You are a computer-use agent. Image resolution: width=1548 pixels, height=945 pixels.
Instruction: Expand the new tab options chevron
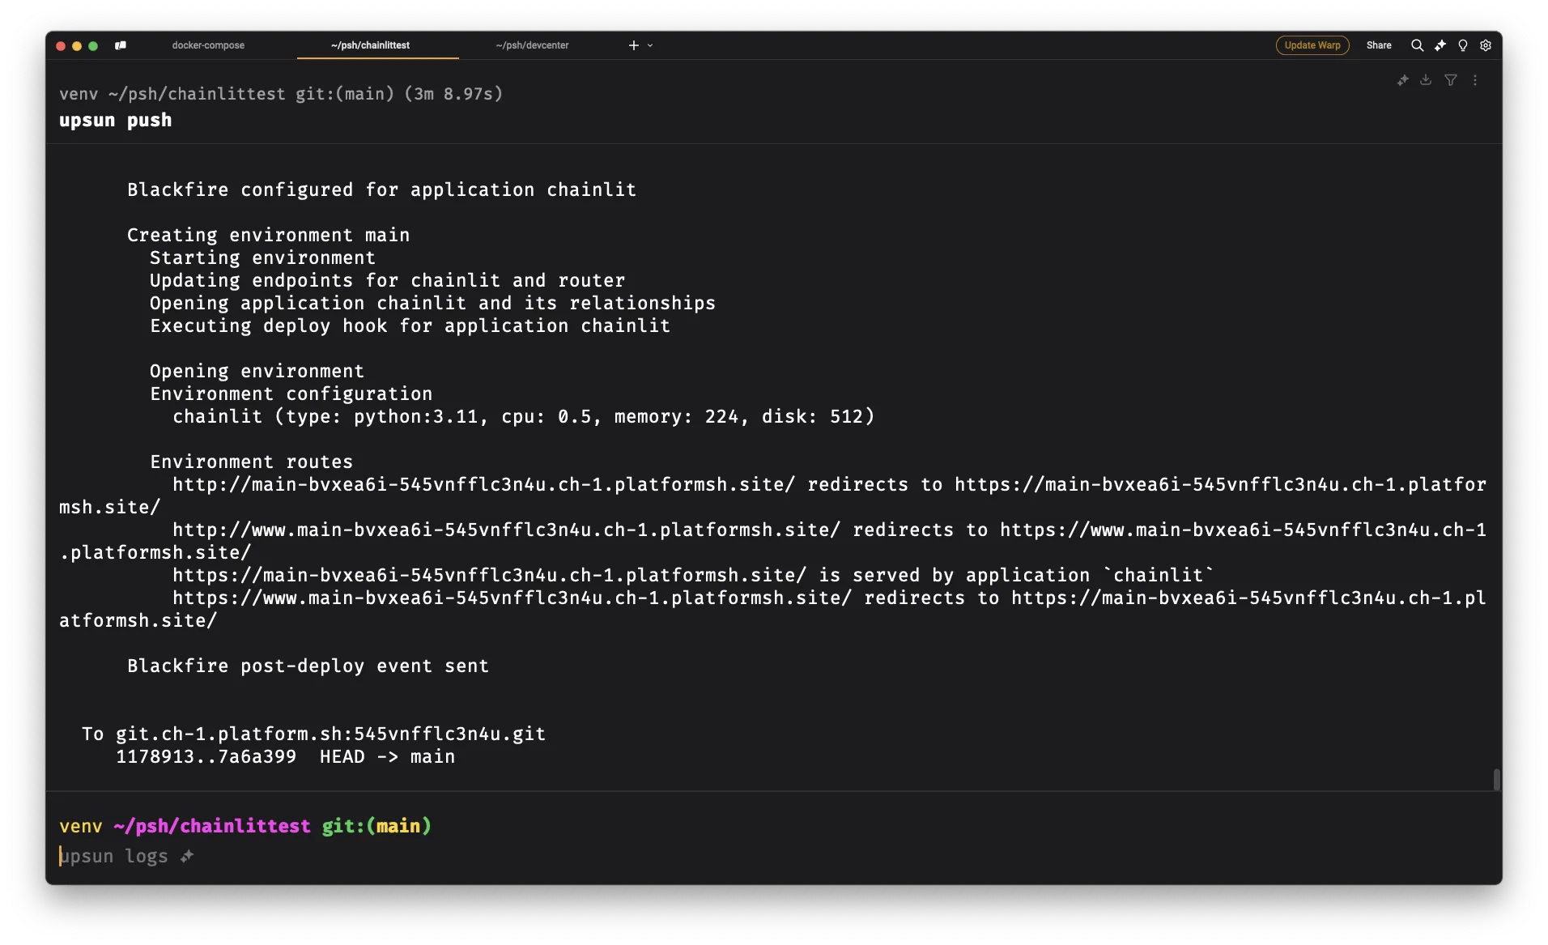650,45
